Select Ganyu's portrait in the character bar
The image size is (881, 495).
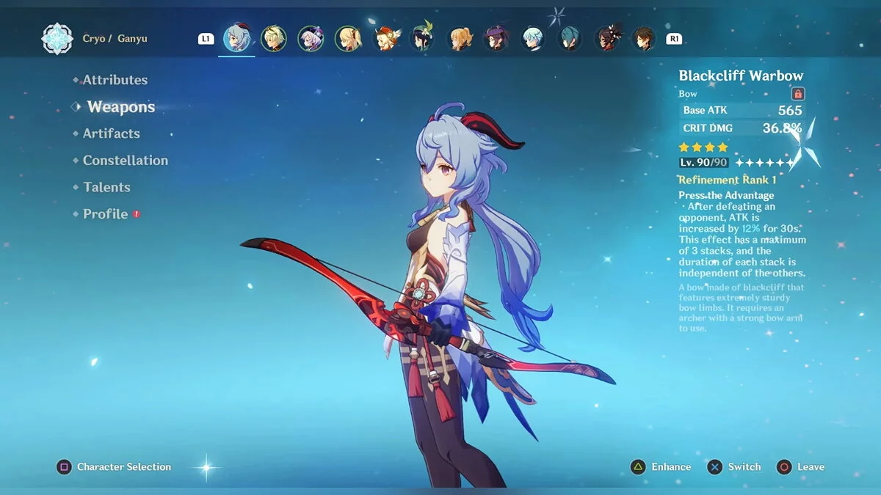pyautogui.click(x=237, y=38)
